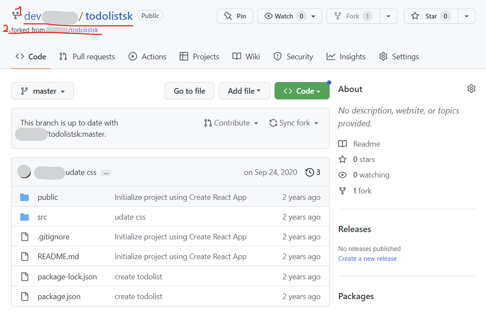Click the package.json file icon
The width and height of the screenshot is (486, 312).
(x=25, y=297)
